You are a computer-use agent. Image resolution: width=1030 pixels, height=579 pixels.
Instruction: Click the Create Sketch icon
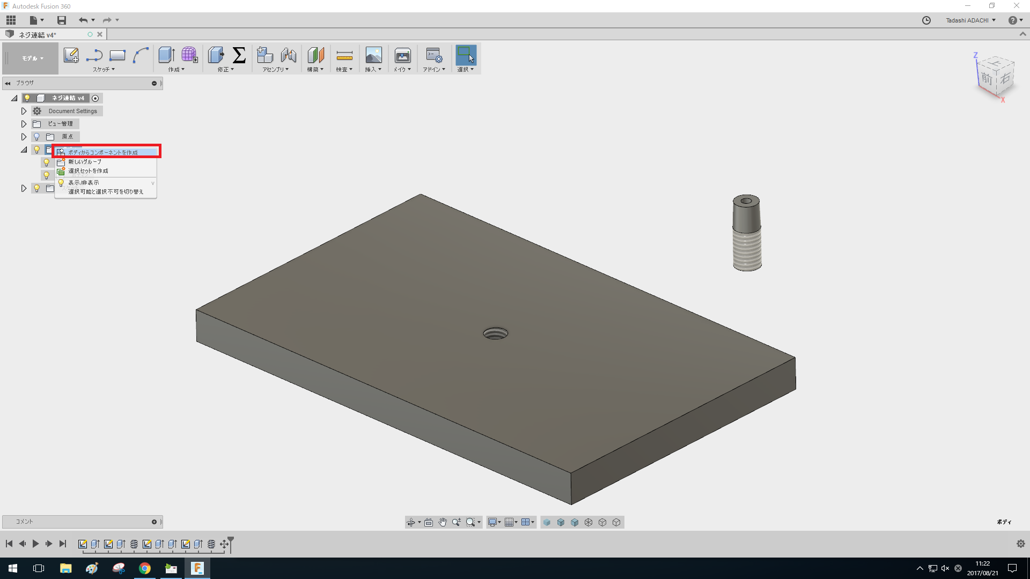pyautogui.click(x=71, y=55)
